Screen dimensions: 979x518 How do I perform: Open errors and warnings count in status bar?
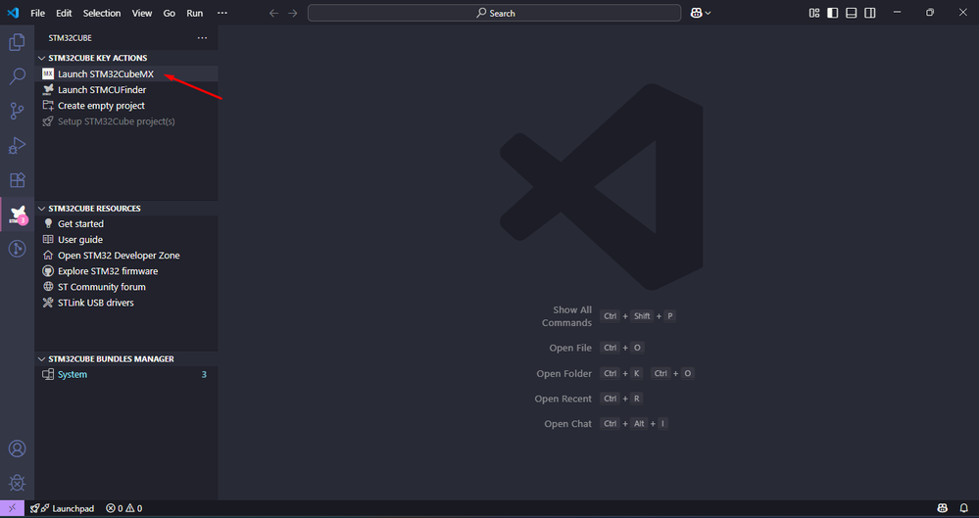click(x=123, y=508)
